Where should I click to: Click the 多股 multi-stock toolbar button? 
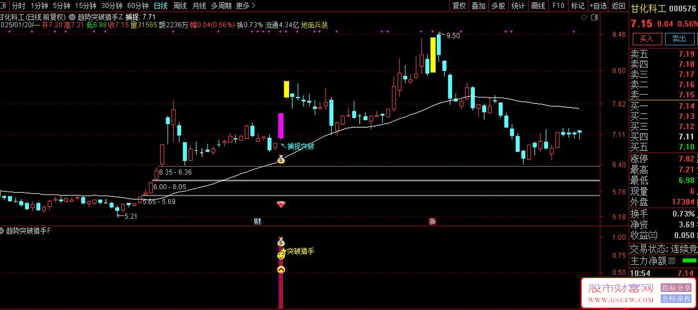(498, 6)
